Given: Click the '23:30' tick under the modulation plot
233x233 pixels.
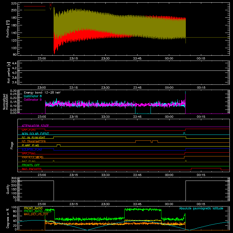Looking at the screenshot, I should 105,117.
